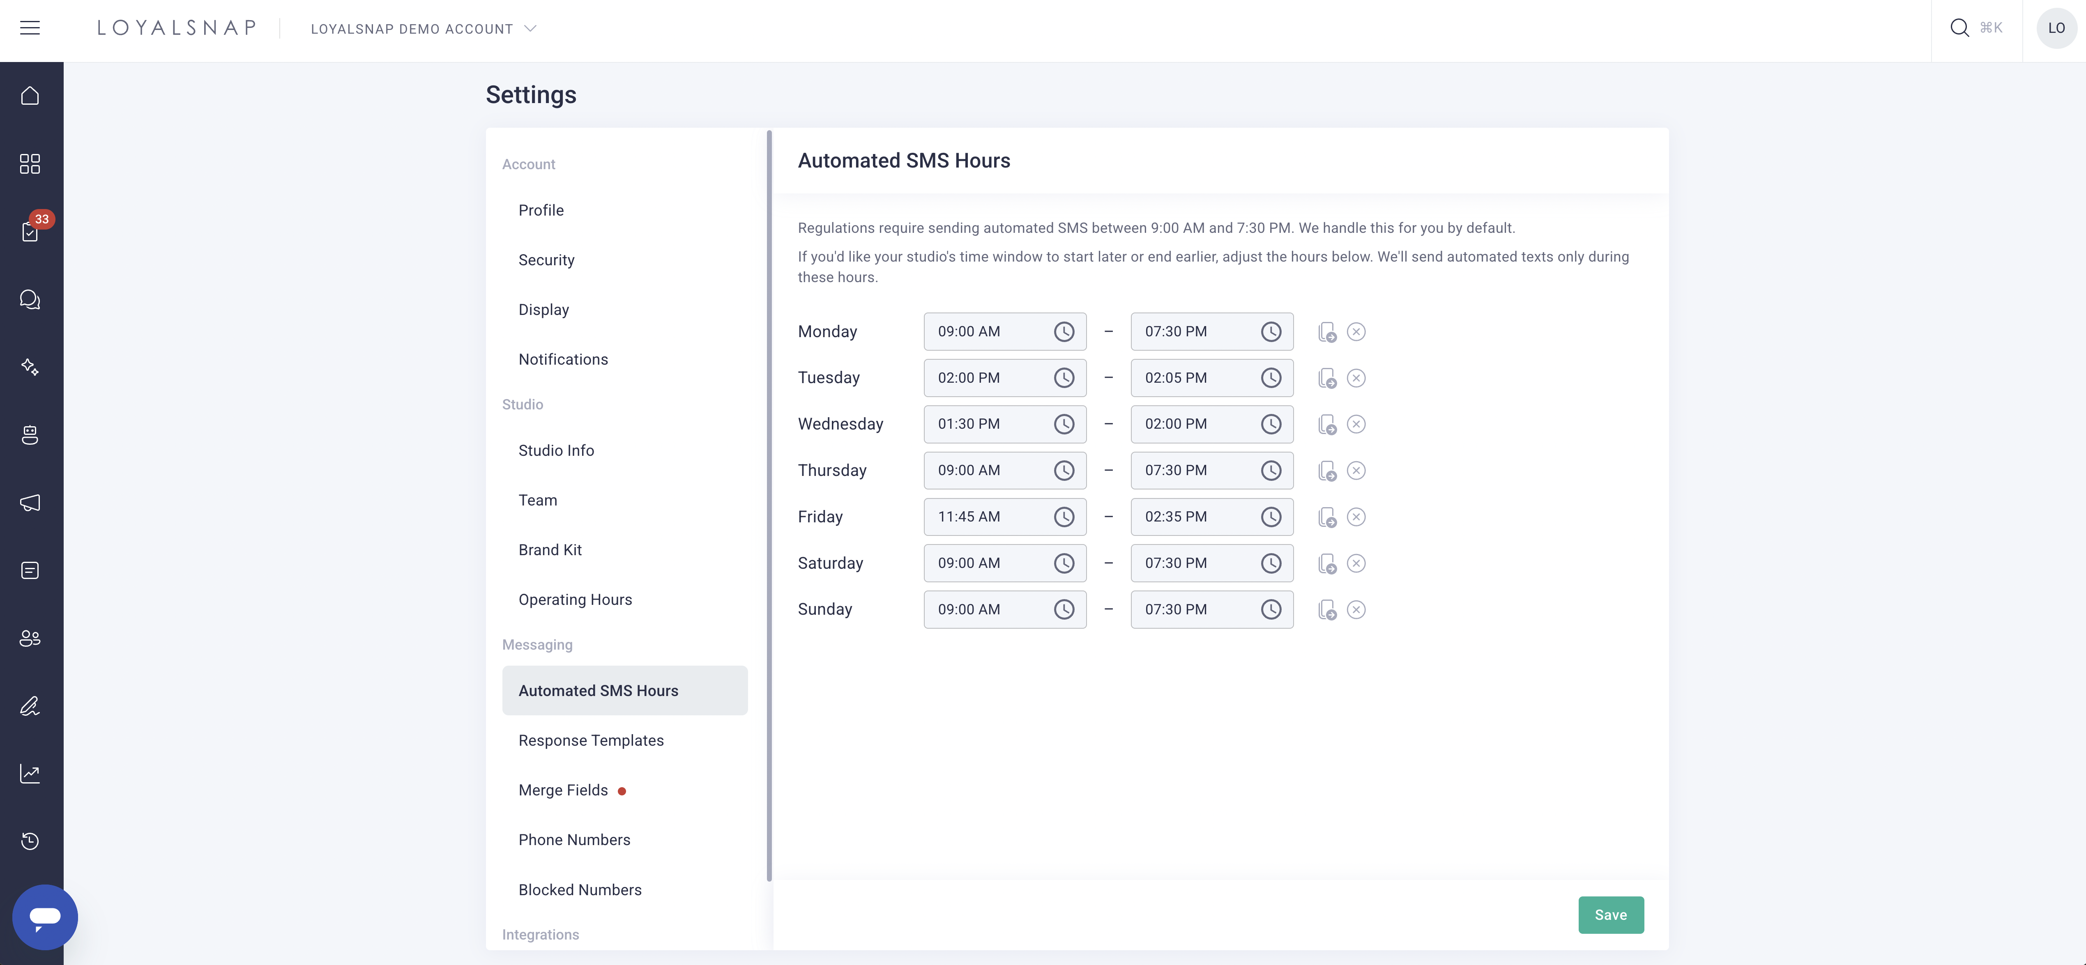Open the contacts people icon in sidebar

pos(30,638)
